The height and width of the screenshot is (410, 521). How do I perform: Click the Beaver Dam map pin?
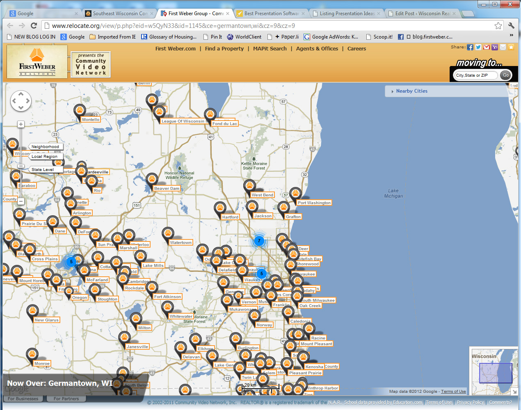point(152,180)
